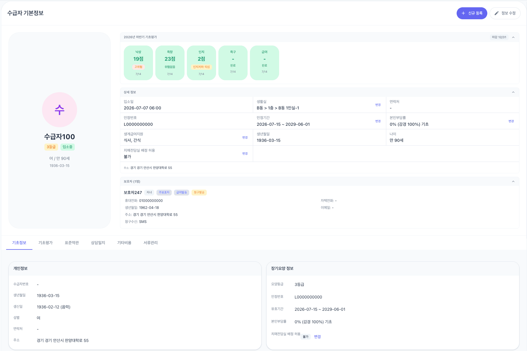Image resolution: width=527 pixels, height=351 pixels.
Task: Click the 마감 12/31 label
Action: coord(499,37)
